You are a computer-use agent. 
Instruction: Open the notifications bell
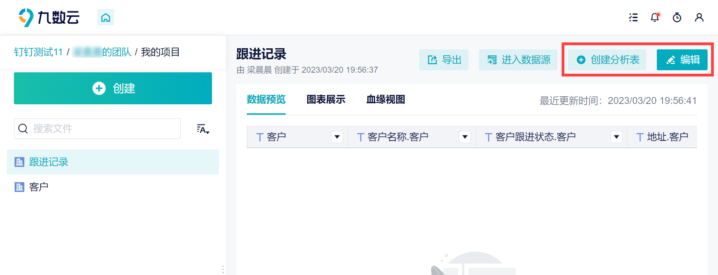pyautogui.click(x=655, y=17)
